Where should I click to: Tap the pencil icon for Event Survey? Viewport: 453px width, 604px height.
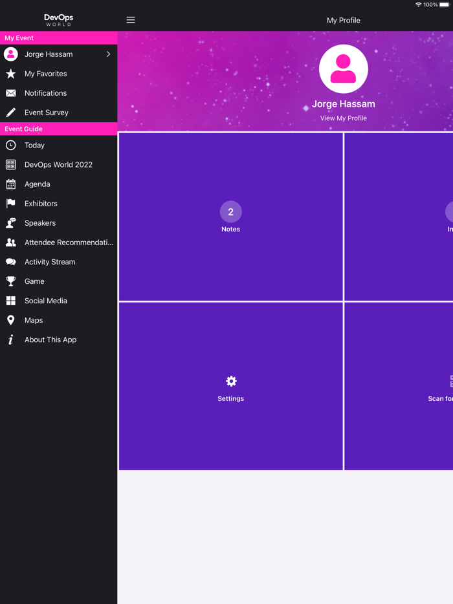11,113
